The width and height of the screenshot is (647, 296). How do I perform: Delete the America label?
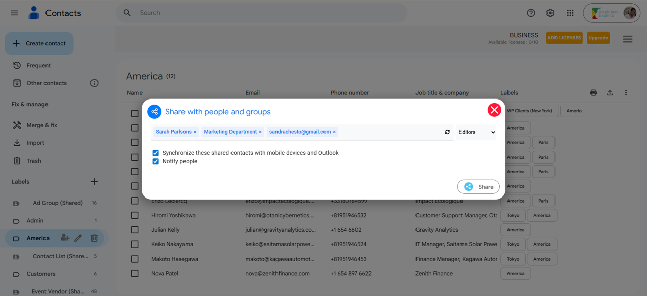pos(94,238)
